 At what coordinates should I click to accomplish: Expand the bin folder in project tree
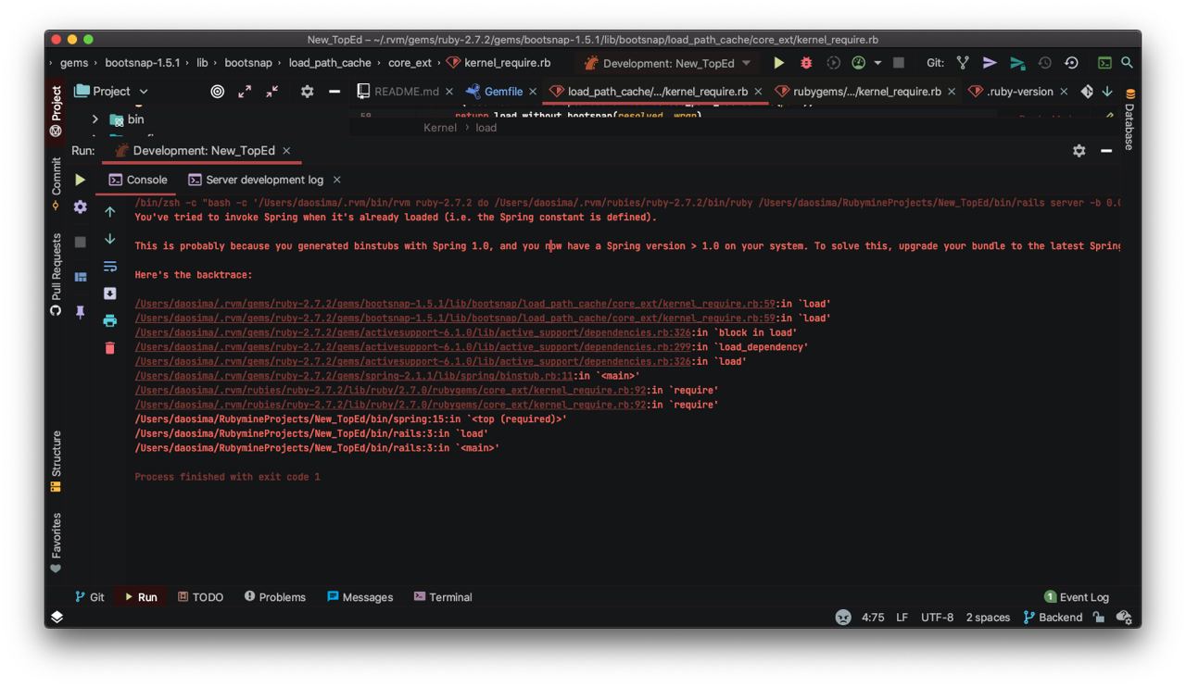click(x=95, y=119)
